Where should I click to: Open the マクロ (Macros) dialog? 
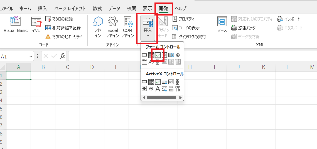click(x=36, y=25)
